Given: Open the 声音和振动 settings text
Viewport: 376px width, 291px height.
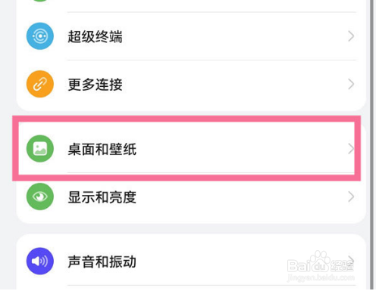Looking at the screenshot, I should 102,262.
